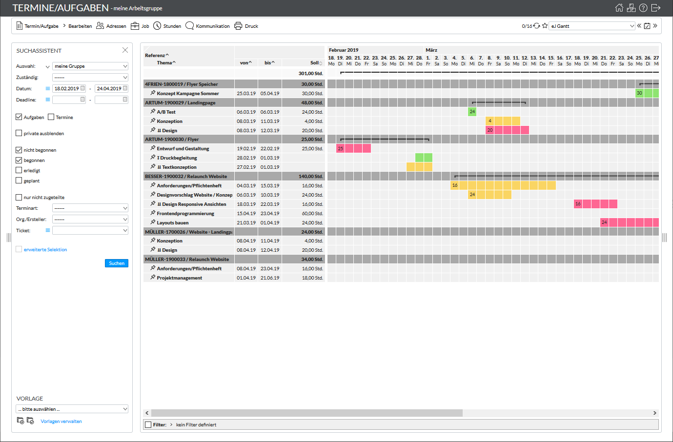This screenshot has width=673, height=442.
Task: Open Stunden via the clock icon
Action: 157,26
